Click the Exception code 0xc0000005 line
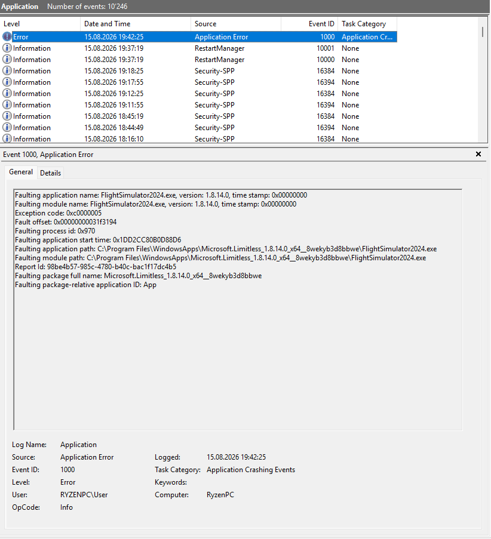Viewport: 491px width, 539px height. point(58,213)
